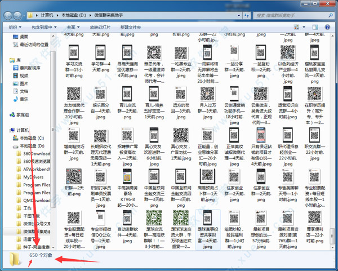
Task: Open the view options dropdown arrow
Action: (x=304, y=27)
